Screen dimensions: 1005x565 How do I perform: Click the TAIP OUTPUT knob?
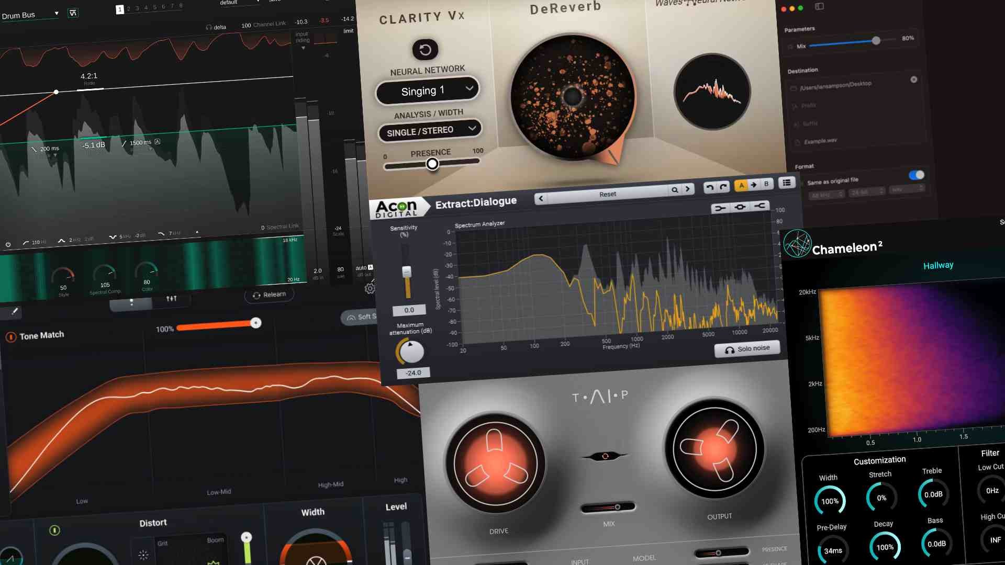714,449
